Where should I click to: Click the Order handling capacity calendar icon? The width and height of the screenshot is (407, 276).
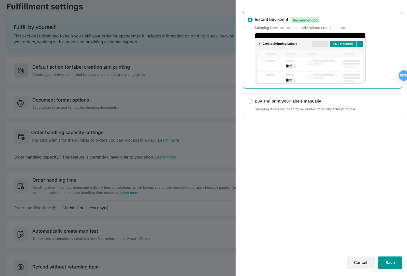[21, 137]
